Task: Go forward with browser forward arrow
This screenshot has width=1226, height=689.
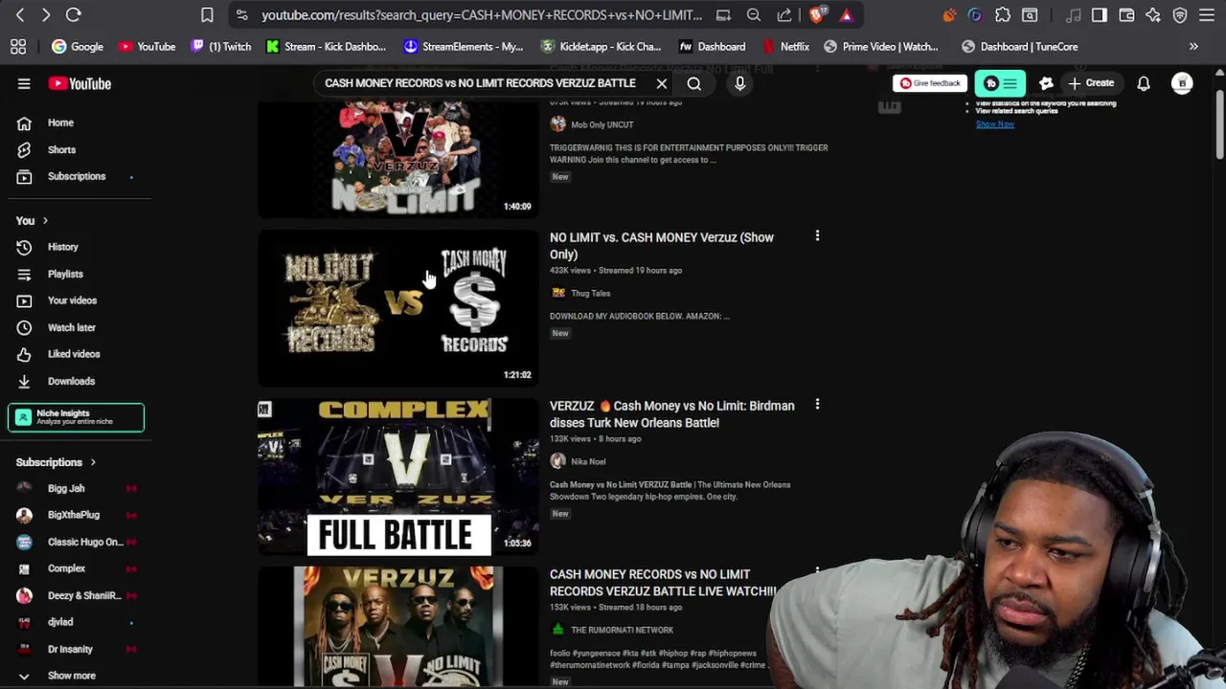Action: [45, 15]
